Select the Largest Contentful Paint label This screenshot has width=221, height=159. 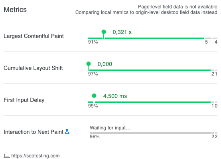point(34,36)
